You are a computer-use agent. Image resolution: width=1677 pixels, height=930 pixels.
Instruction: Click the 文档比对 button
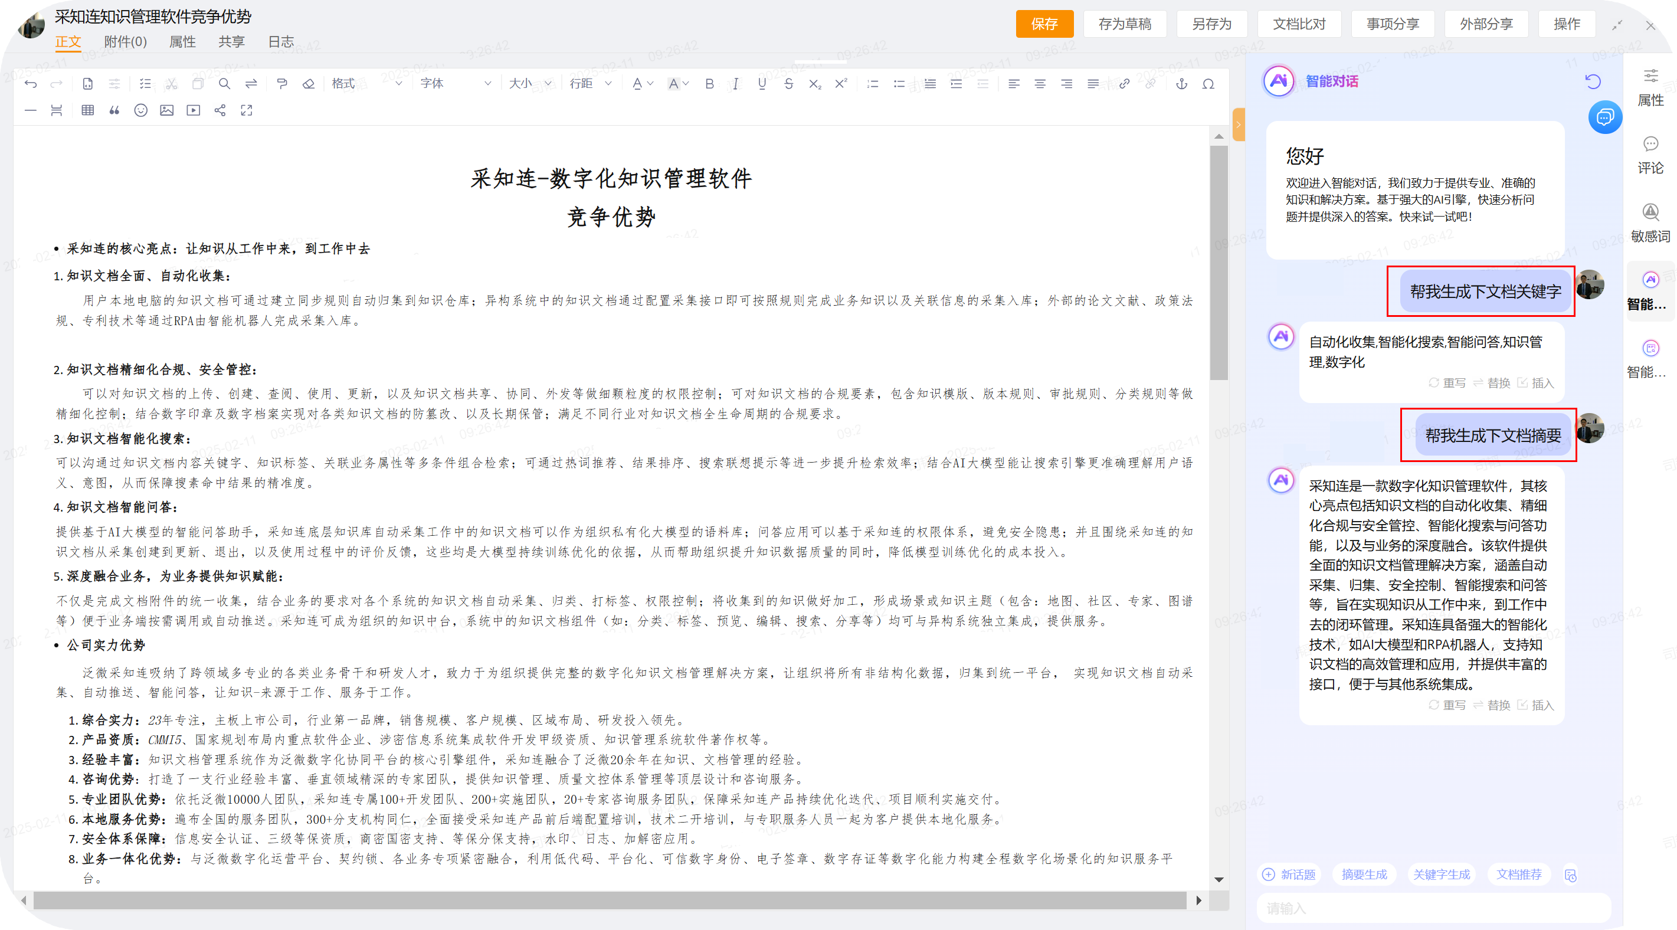coord(1299,24)
